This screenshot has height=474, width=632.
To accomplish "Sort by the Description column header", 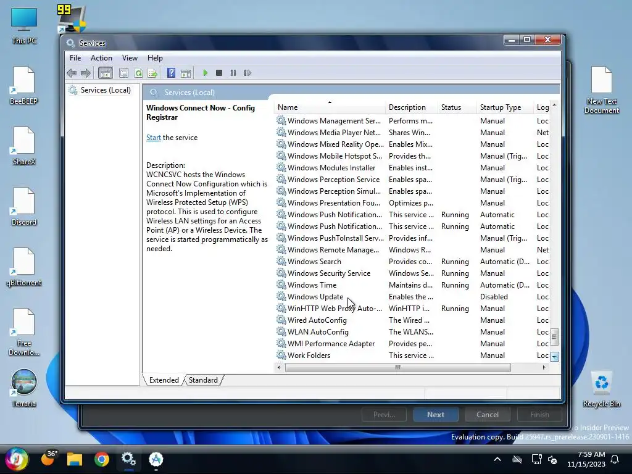I will click(412, 107).
